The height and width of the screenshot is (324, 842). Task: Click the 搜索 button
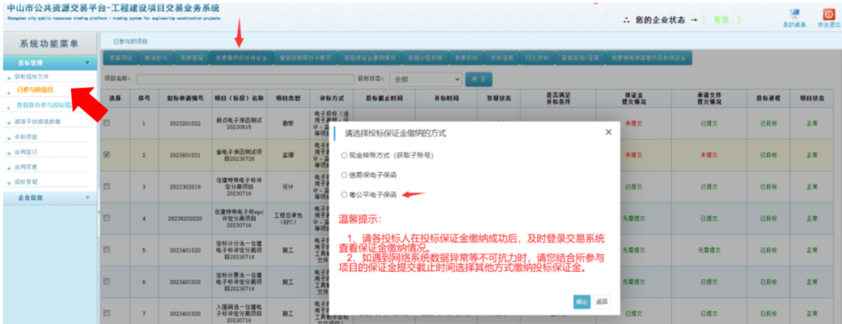click(479, 79)
